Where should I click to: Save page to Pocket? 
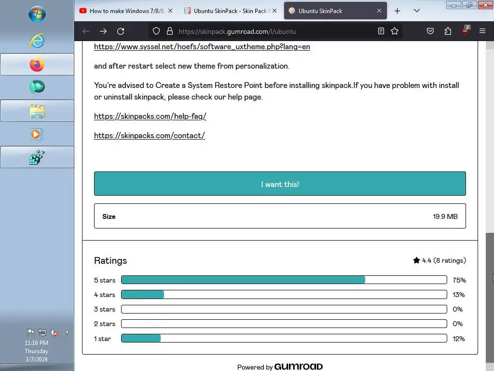tap(430, 31)
